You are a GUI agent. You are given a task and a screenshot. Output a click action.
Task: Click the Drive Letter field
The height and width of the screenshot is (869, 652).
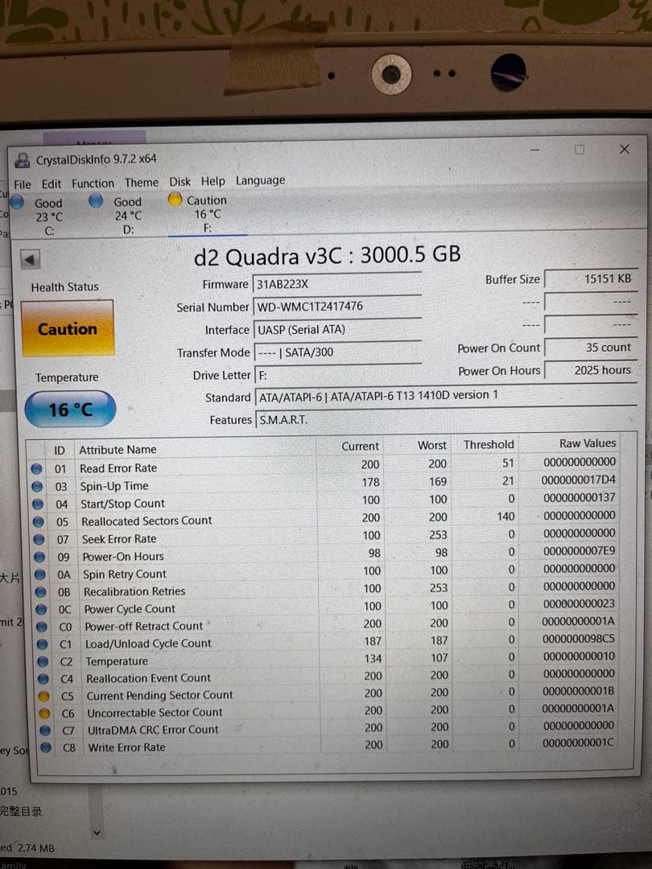[x=337, y=375]
